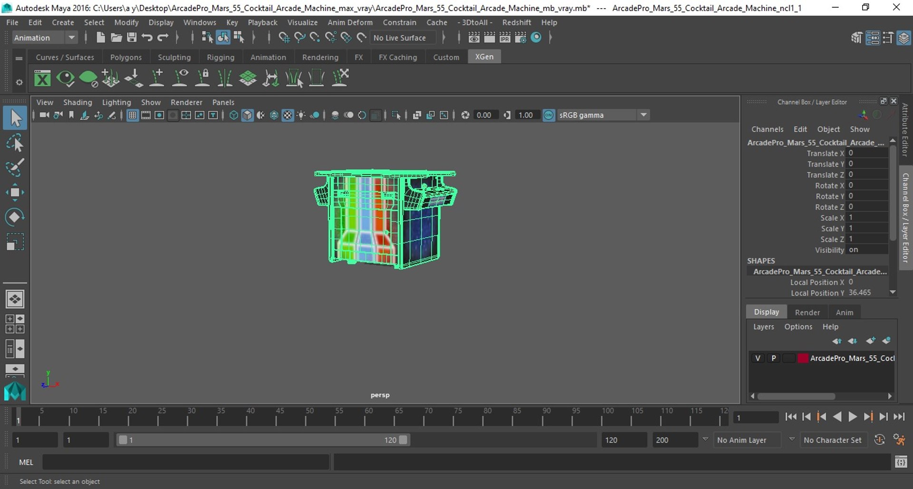
Task: Enable wireframe shading in viewport
Action: 233,115
